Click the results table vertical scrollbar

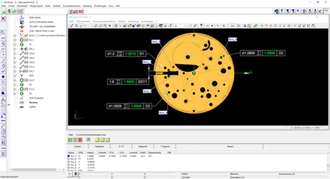pos(328,161)
